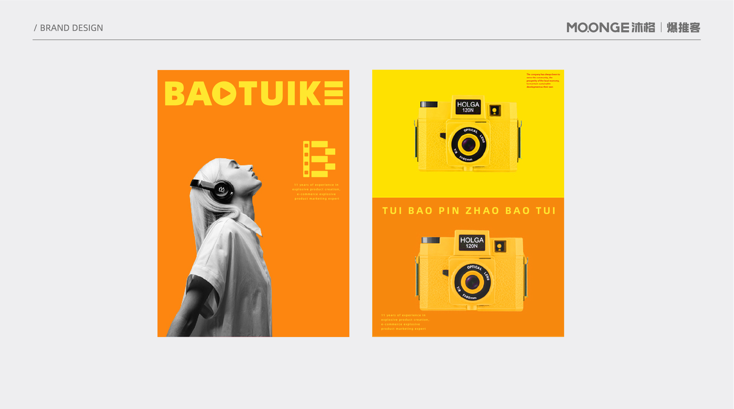Click the HOLGA 120N label on bottom camera
This screenshot has height=409, width=734.
[x=472, y=243]
